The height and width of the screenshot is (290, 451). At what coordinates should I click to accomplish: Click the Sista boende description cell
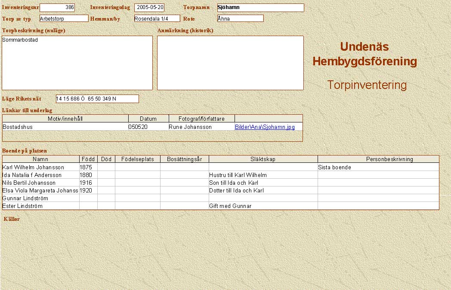pos(378,168)
